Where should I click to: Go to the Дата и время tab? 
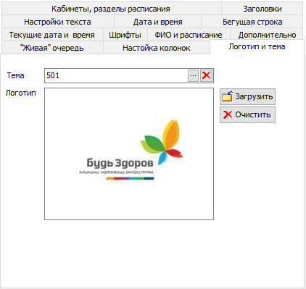157,22
